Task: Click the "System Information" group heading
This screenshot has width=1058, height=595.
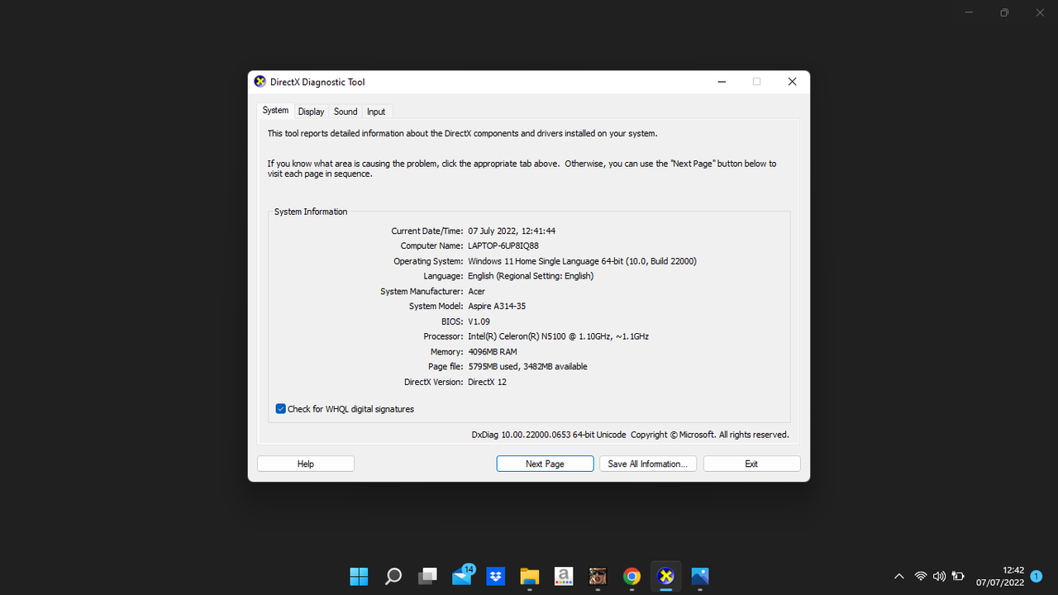Action: point(311,212)
